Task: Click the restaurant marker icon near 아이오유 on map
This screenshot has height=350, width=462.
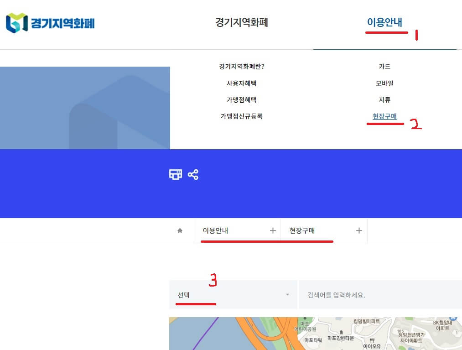Action: [371, 340]
